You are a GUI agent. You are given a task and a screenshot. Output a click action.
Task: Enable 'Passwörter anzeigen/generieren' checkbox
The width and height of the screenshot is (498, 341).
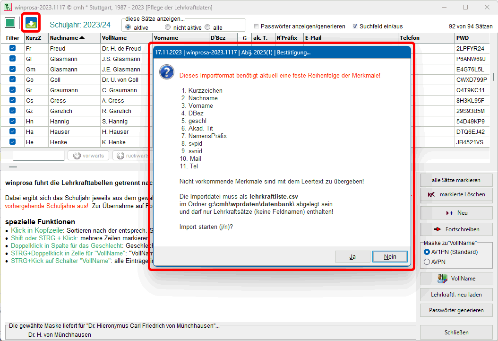coord(257,26)
